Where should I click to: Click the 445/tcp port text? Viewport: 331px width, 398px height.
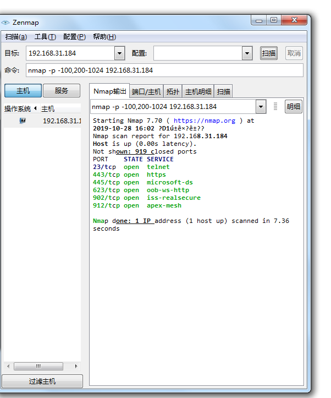(x=106, y=183)
